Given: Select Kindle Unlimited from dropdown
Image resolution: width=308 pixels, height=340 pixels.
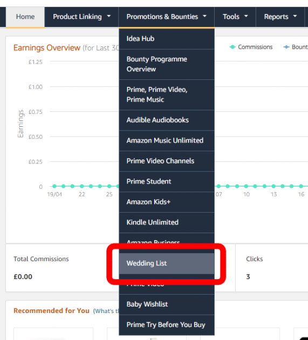Looking at the screenshot, I should coord(167,222).
